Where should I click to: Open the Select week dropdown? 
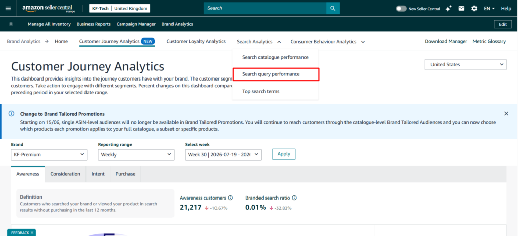(223, 154)
